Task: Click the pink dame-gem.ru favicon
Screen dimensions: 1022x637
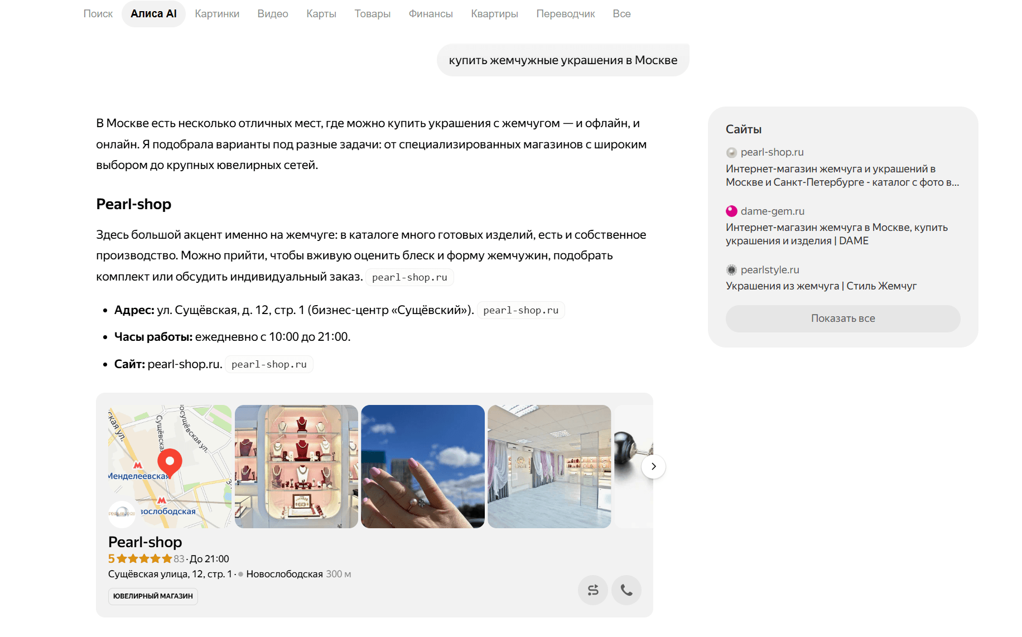Action: coord(731,211)
